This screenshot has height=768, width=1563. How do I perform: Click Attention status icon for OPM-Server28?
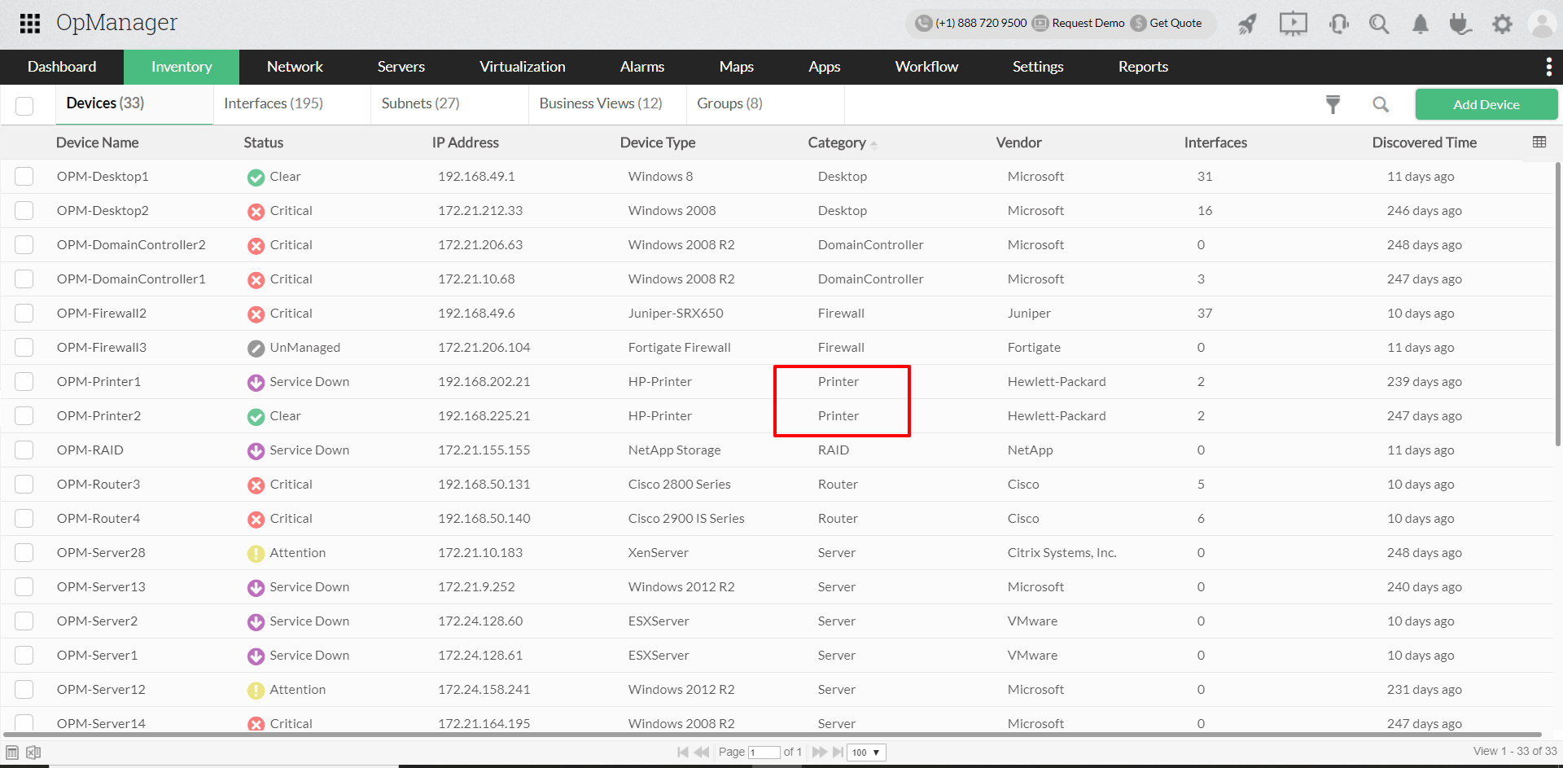click(256, 553)
